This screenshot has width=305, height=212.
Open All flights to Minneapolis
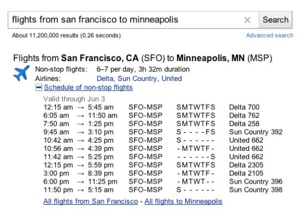tap(183, 201)
